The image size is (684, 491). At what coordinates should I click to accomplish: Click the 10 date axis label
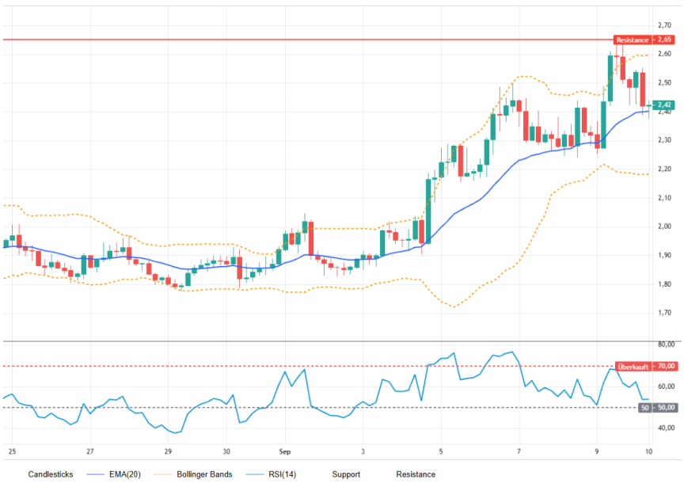tap(649, 451)
